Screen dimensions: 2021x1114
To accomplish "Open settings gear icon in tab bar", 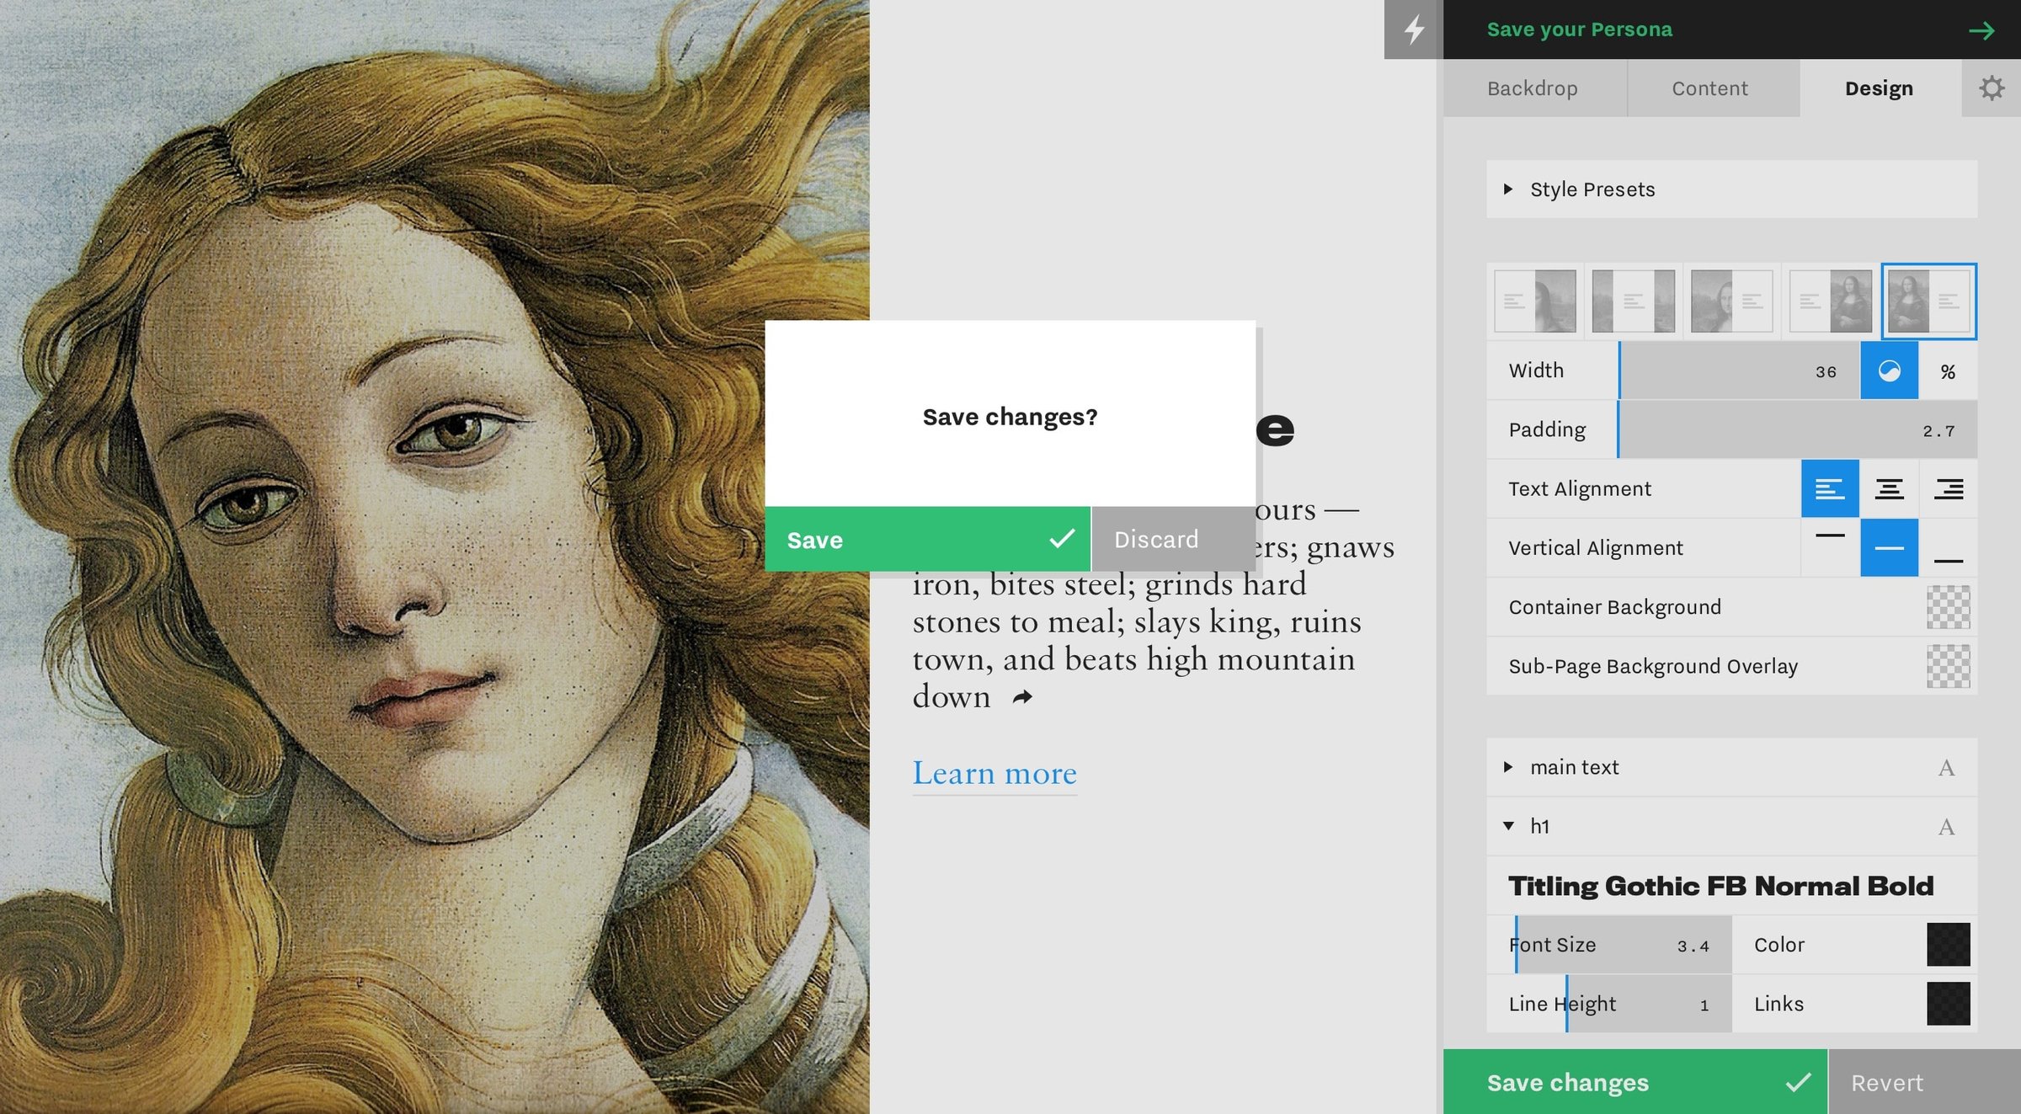I will tap(1992, 88).
